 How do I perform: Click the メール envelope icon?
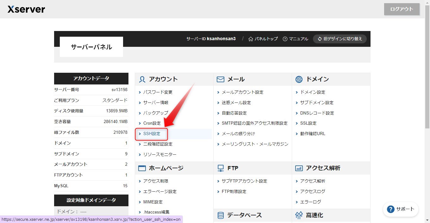220,79
